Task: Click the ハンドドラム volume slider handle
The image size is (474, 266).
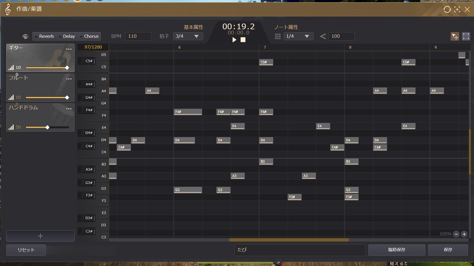Action: [48, 127]
